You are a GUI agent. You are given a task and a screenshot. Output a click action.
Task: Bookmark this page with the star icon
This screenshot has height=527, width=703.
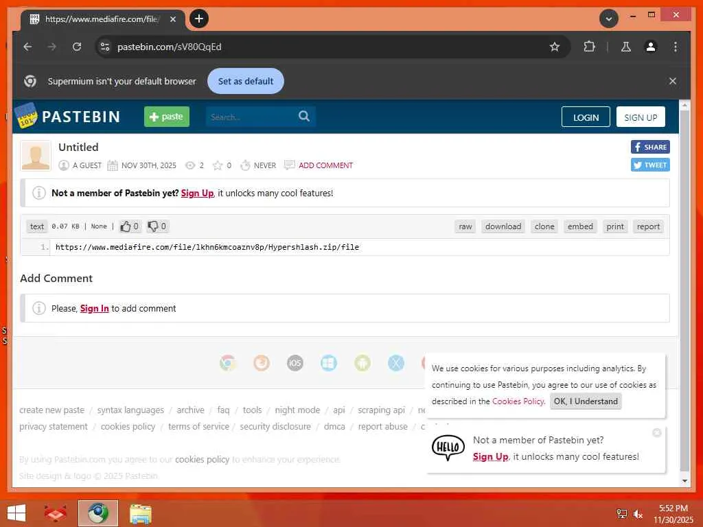click(x=555, y=47)
